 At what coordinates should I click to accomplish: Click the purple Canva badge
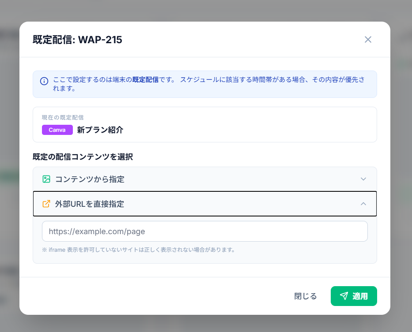(x=57, y=130)
